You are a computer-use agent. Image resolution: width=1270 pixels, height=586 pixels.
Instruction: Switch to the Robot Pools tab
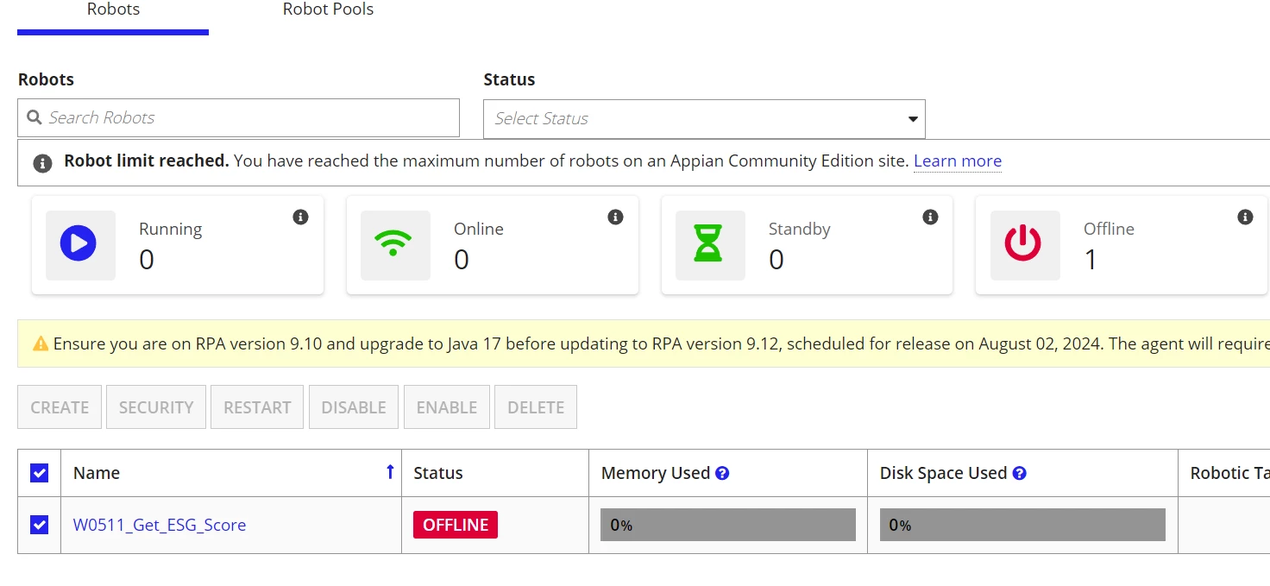[329, 10]
